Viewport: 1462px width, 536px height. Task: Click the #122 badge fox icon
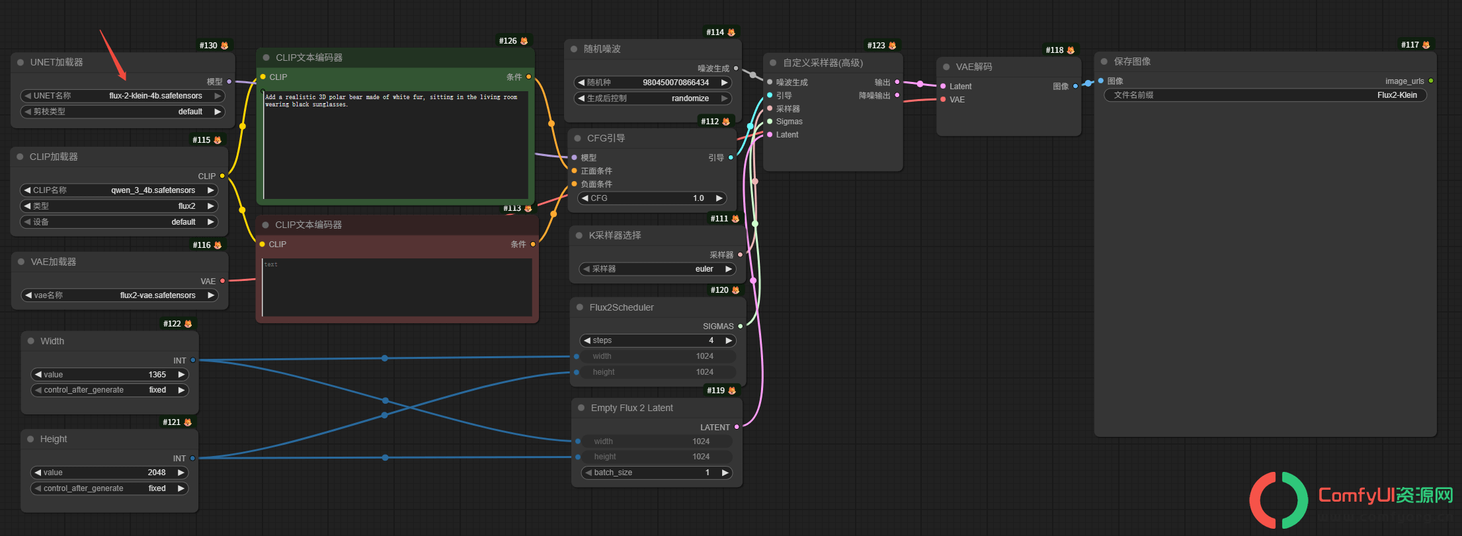(188, 324)
